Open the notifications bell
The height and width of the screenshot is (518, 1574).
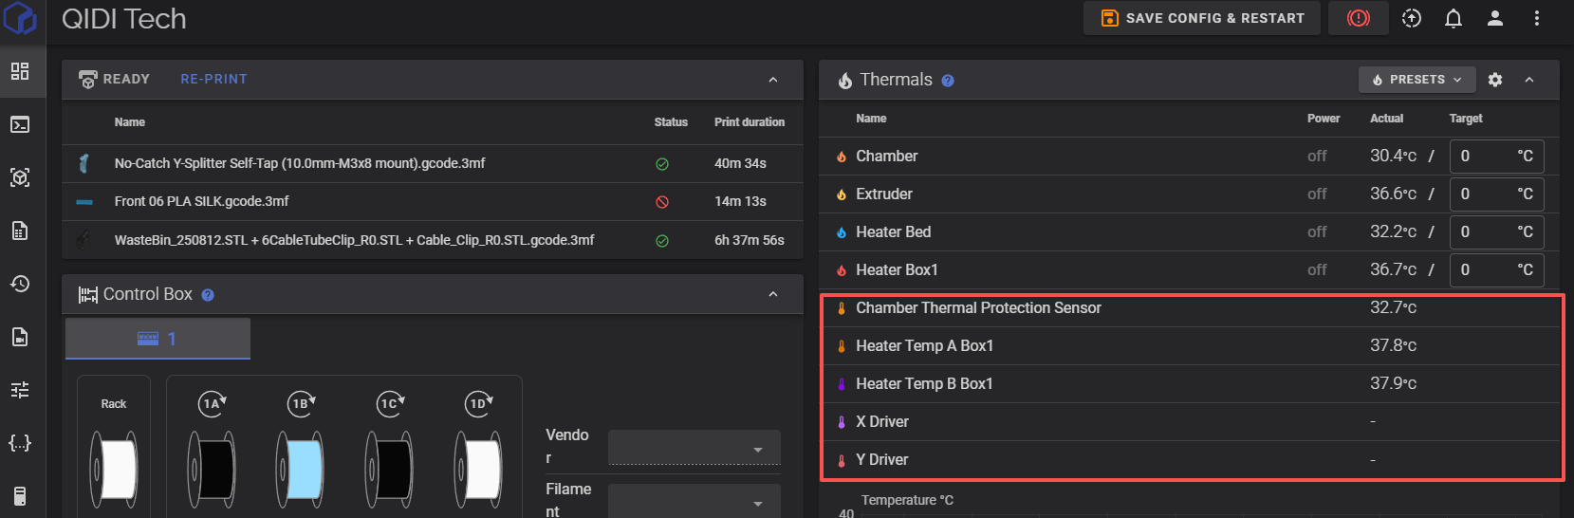pyautogui.click(x=1453, y=18)
